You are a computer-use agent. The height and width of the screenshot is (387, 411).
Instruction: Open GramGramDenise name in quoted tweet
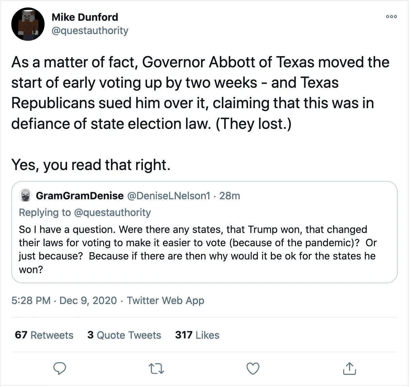pyautogui.click(x=80, y=196)
